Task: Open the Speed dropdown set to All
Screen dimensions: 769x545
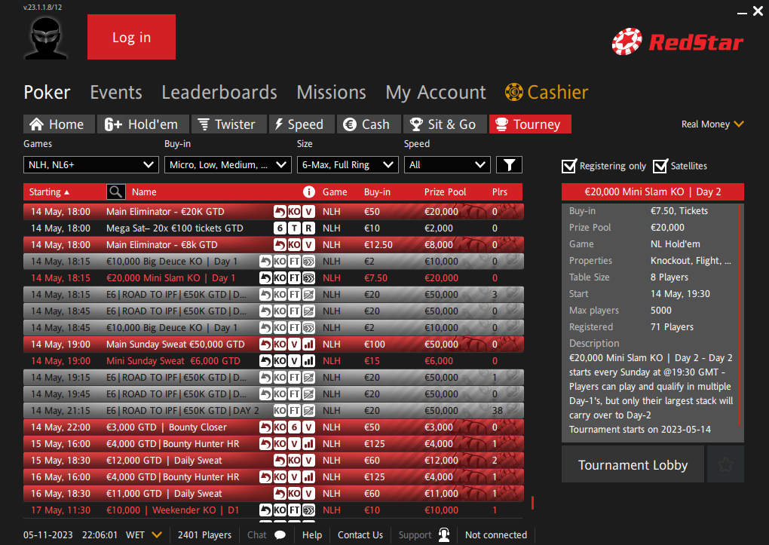Action: [447, 165]
